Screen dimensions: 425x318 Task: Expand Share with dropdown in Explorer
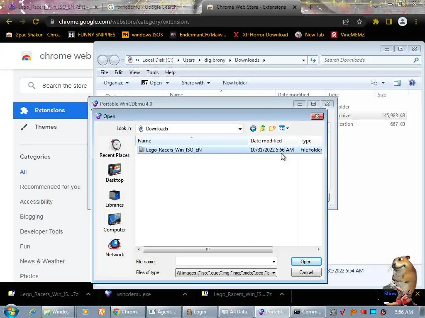tap(196, 83)
